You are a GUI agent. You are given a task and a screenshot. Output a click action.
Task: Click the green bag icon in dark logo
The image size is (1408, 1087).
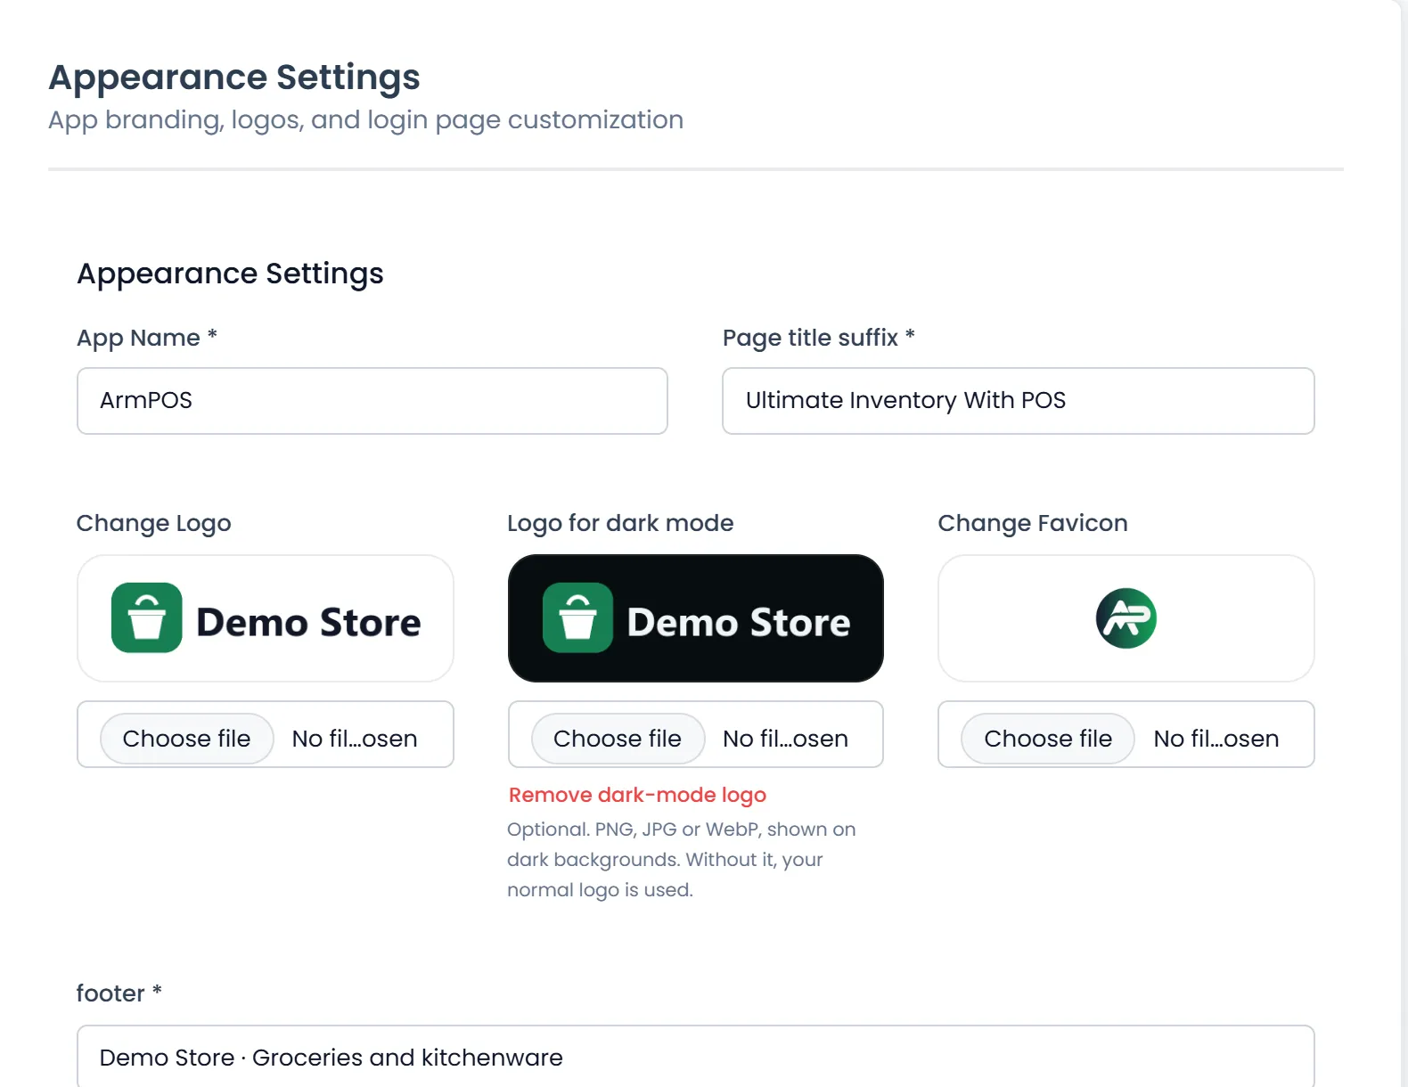[577, 618]
